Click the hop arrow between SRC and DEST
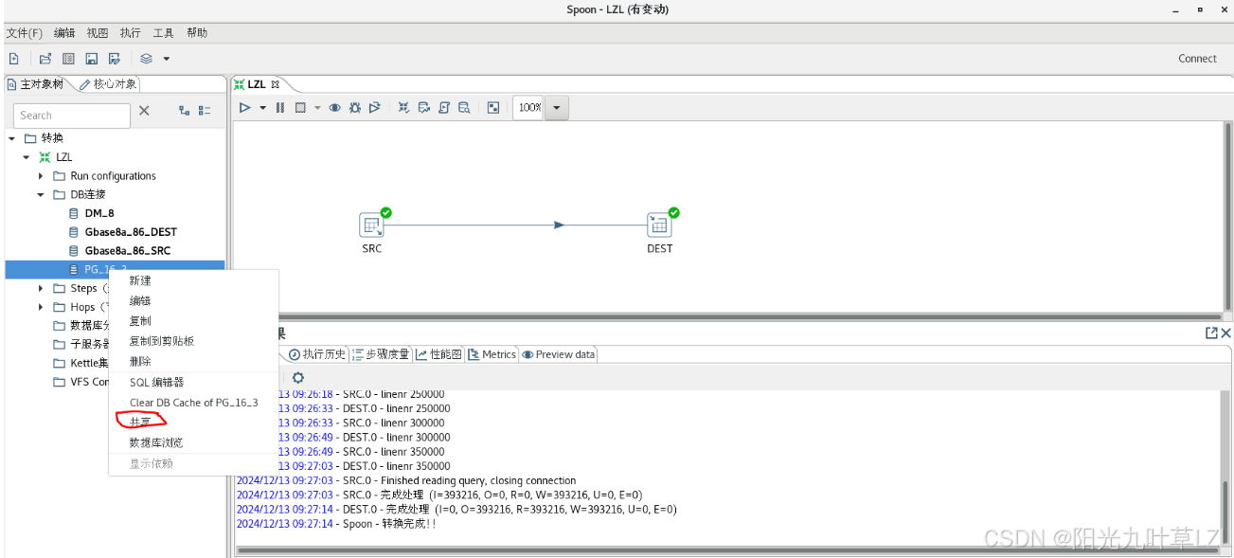The image size is (1234, 558). 560,225
